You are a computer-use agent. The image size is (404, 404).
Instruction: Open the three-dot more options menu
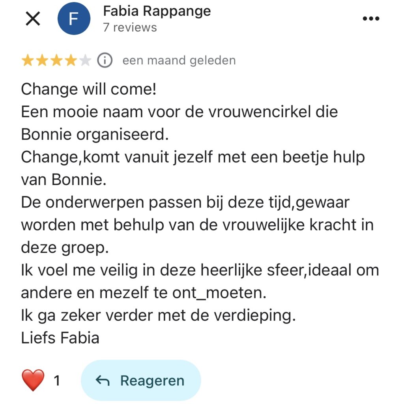[371, 19]
